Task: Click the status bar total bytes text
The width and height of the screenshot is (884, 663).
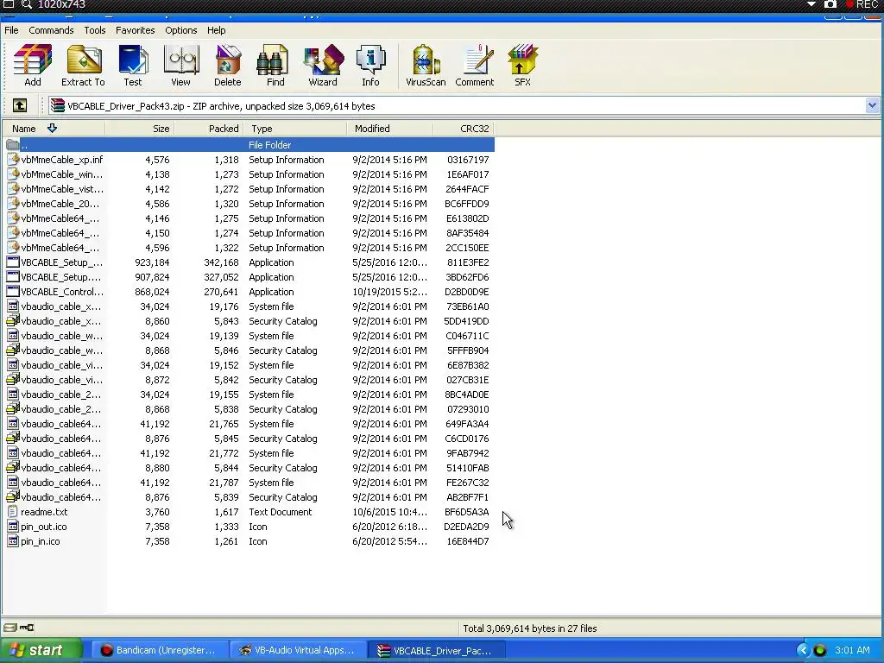Action: pyautogui.click(x=530, y=628)
